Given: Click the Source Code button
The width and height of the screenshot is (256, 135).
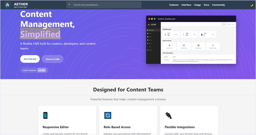Looking at the screenshot, I should tap(53, 59).
